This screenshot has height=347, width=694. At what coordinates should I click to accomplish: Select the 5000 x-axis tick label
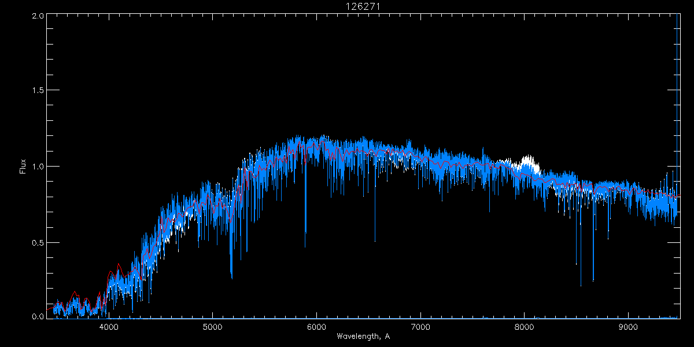coord(212,327)
